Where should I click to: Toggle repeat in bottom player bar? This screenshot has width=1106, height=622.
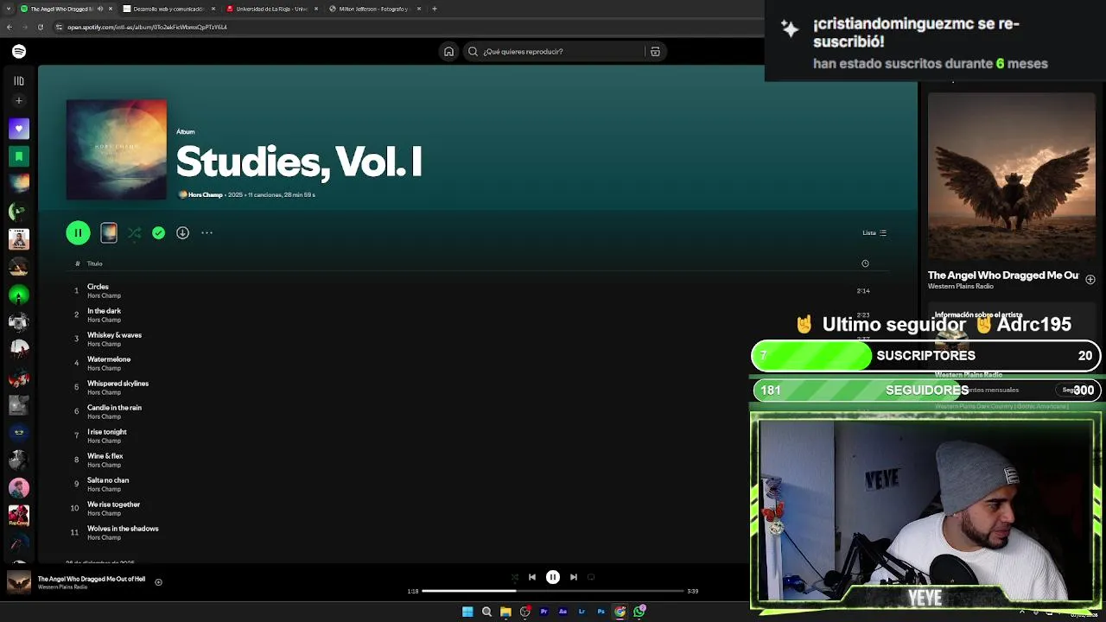pyautogui.click(x=592, y=577)
